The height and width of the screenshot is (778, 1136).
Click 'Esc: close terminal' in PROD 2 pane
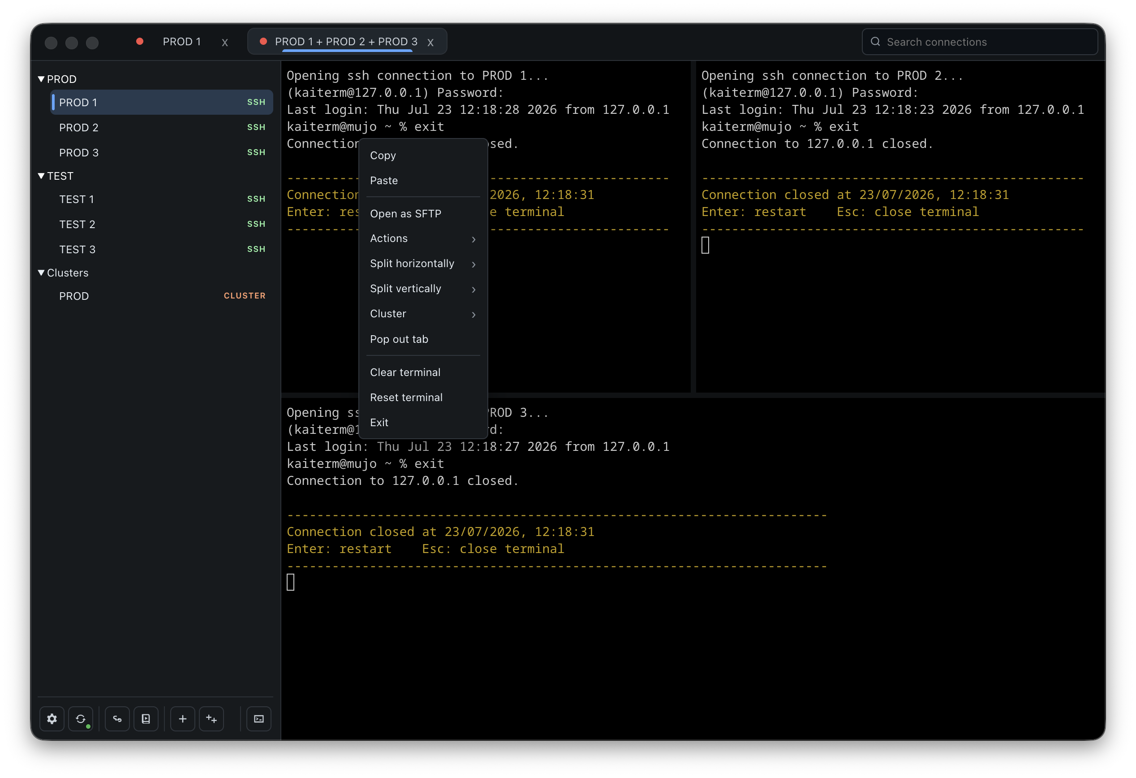tap(908, 212)
